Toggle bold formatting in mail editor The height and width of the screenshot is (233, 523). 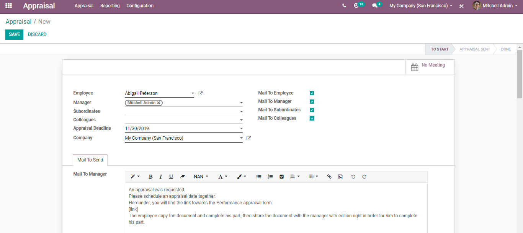click(151, 177)
